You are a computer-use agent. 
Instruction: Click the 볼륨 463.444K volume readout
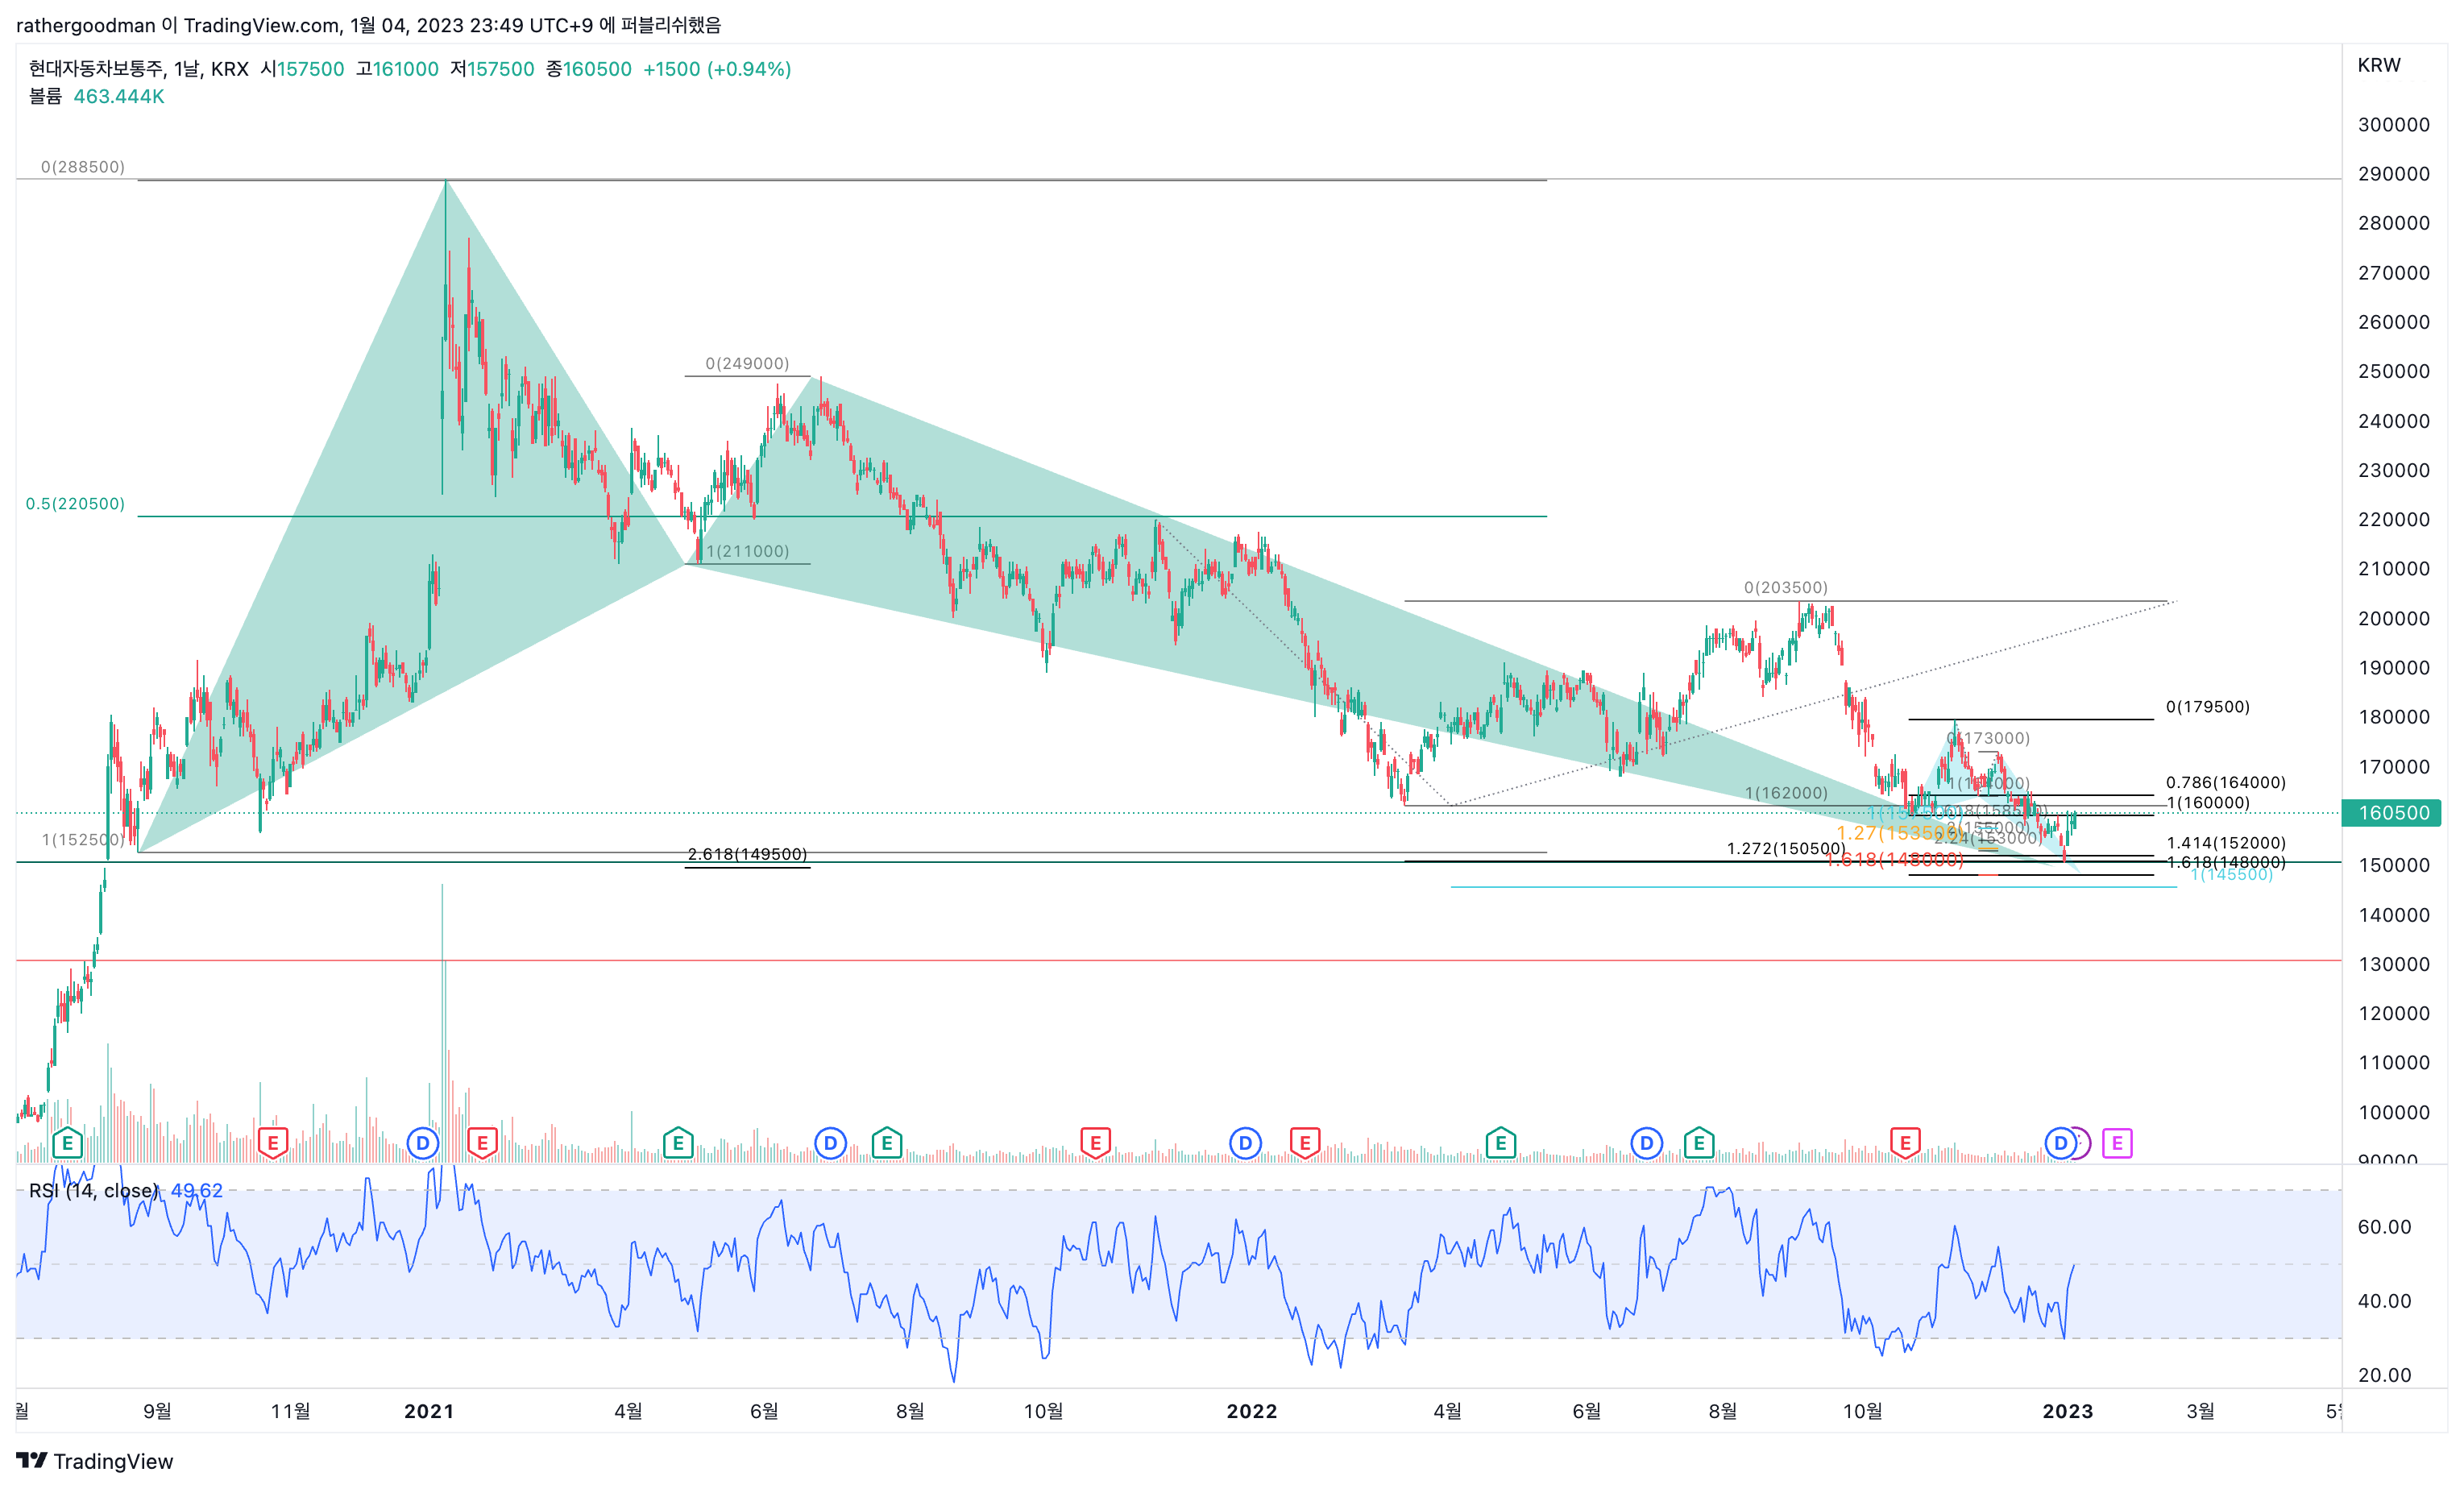pyautogui.click(x=97, y=96)
